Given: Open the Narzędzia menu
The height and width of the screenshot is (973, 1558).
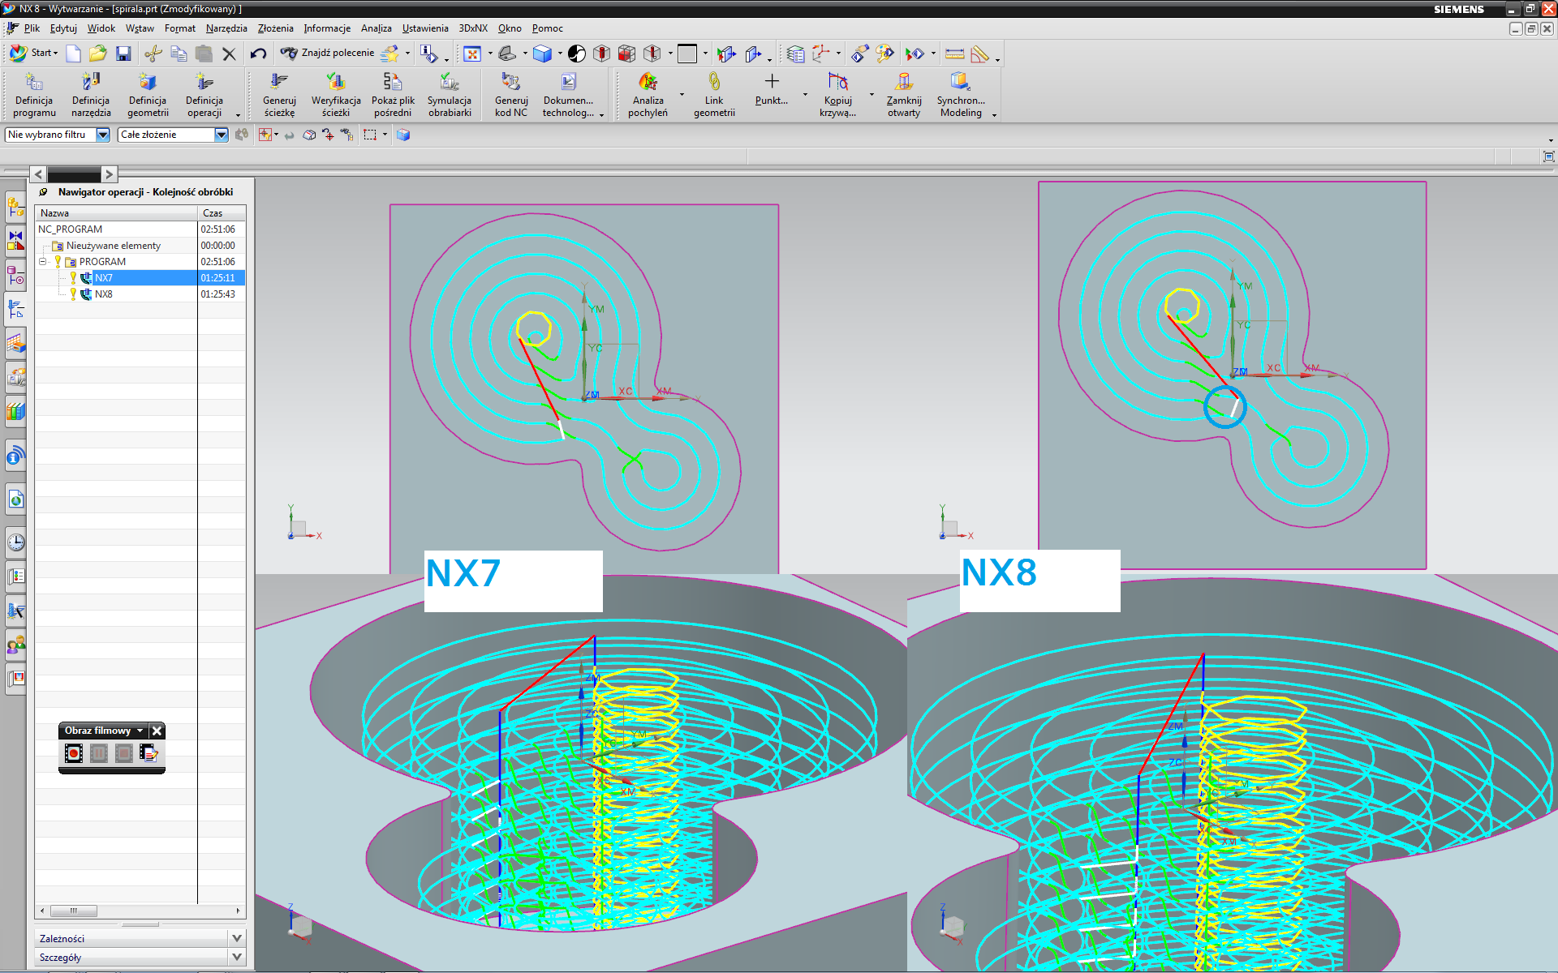Looking at the screenshot, I should point(226,28).
